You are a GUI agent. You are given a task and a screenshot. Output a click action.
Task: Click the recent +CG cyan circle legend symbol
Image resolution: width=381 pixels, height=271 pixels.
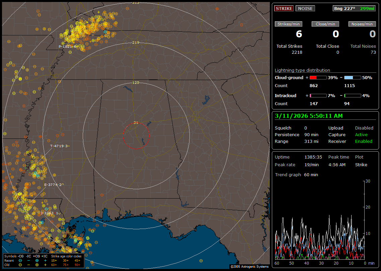(x=37, y=260)
